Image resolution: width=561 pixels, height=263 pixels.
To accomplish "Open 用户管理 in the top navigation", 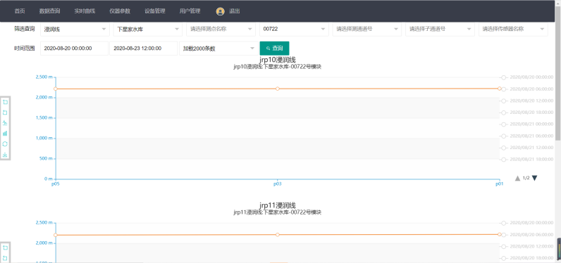I will coord(190,11).
